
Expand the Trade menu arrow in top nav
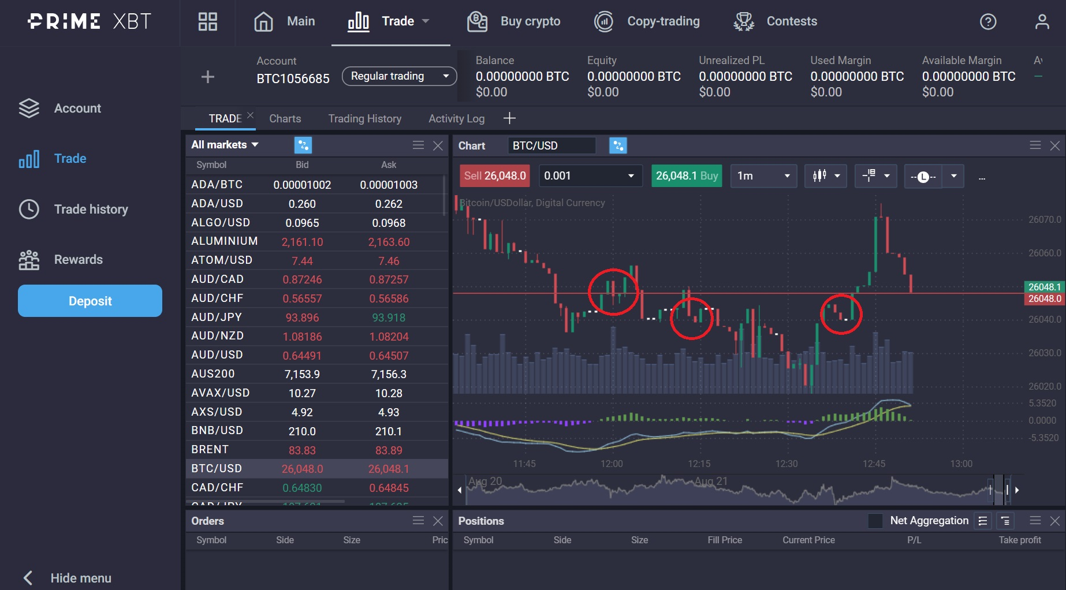tap(426, 21)
